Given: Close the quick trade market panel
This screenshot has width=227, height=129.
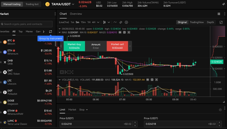Looking at the screenshot, I should click(x=130, y=46).
